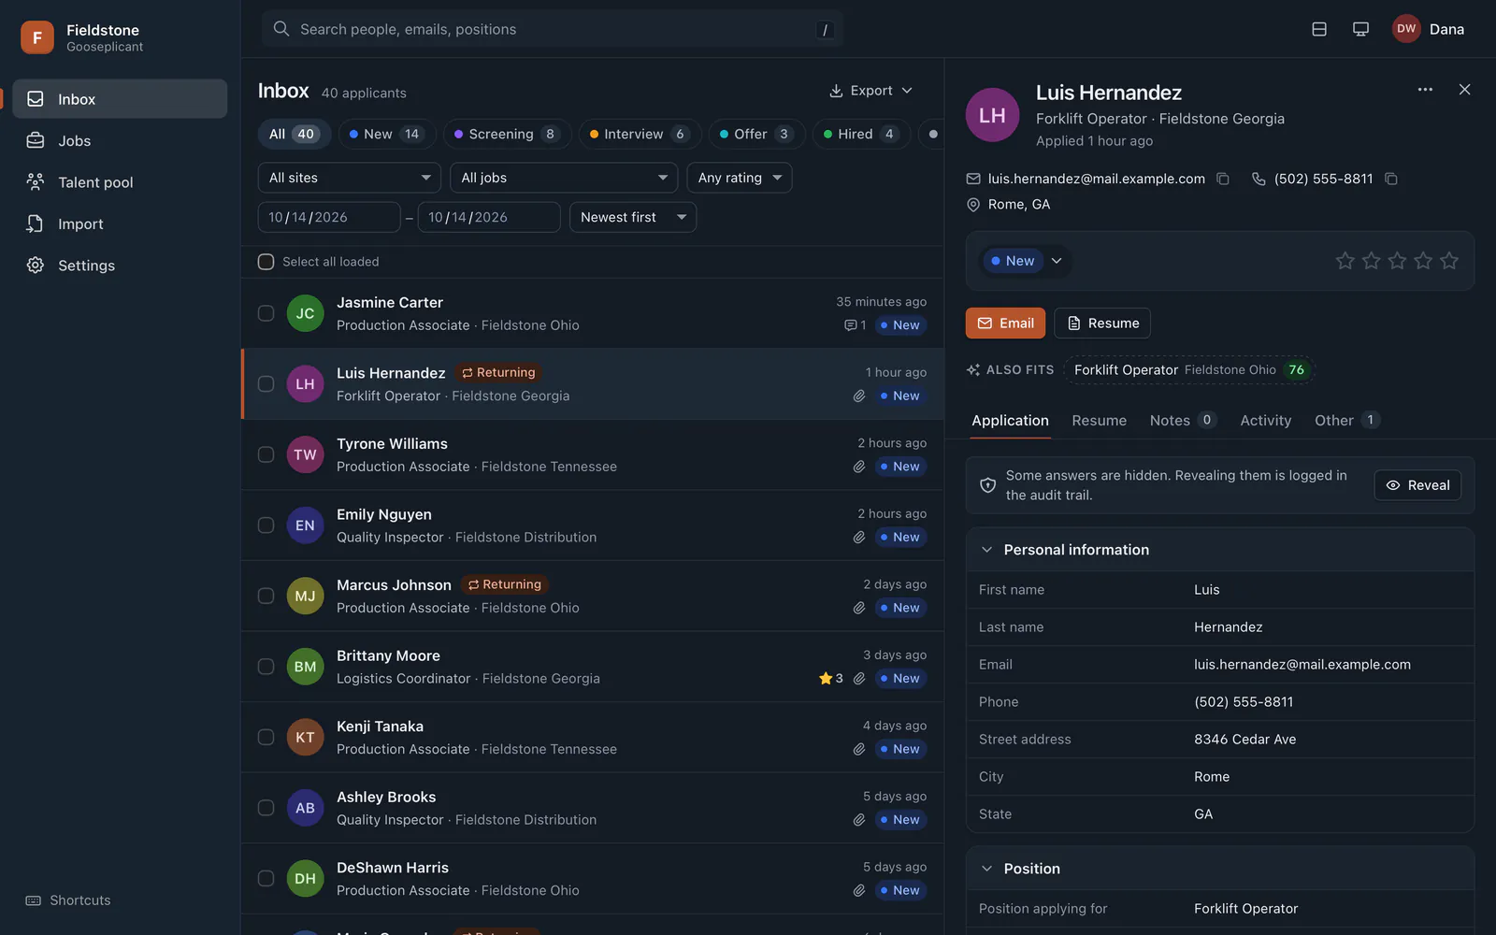The height and width of the screenshot is (935, 1496).
Task: Check the Select all loaded checkbox
Action: [x=266, y=262]
